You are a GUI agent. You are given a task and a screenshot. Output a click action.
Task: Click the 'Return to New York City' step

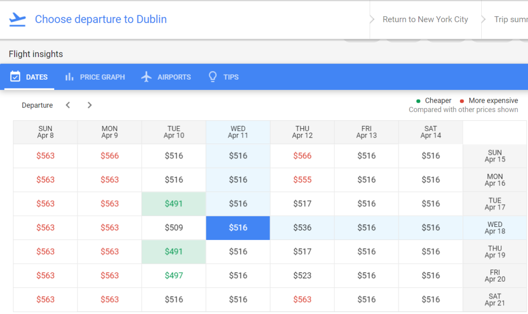click(x=425, y=19)
